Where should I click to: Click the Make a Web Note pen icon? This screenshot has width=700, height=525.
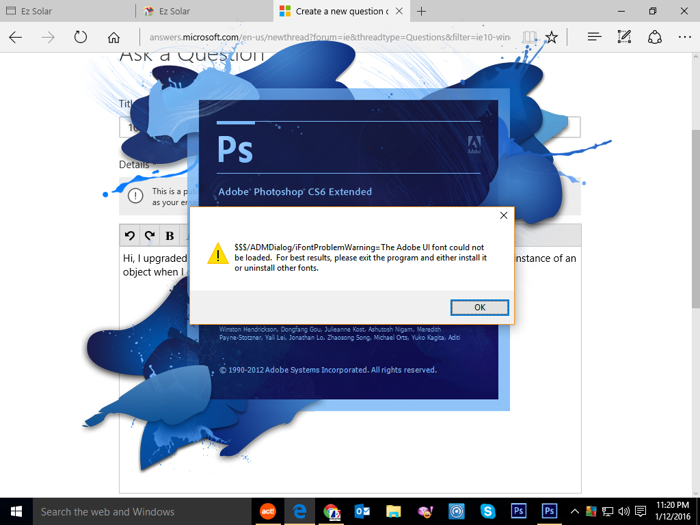tap(623, 38)
